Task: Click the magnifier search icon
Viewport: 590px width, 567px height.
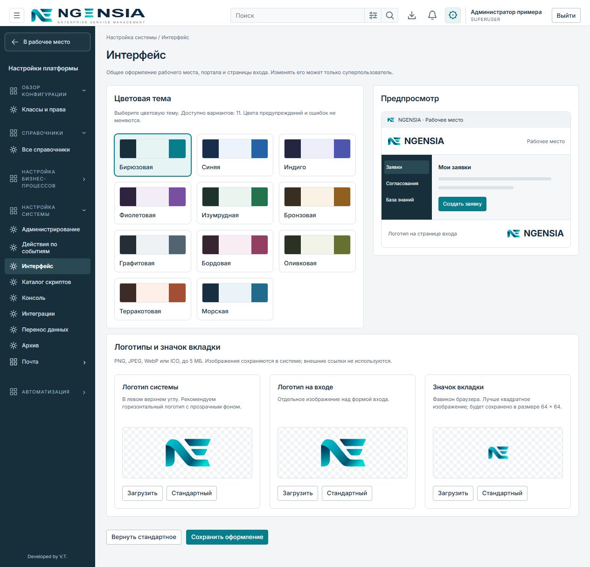Action: tap(390, 15)
